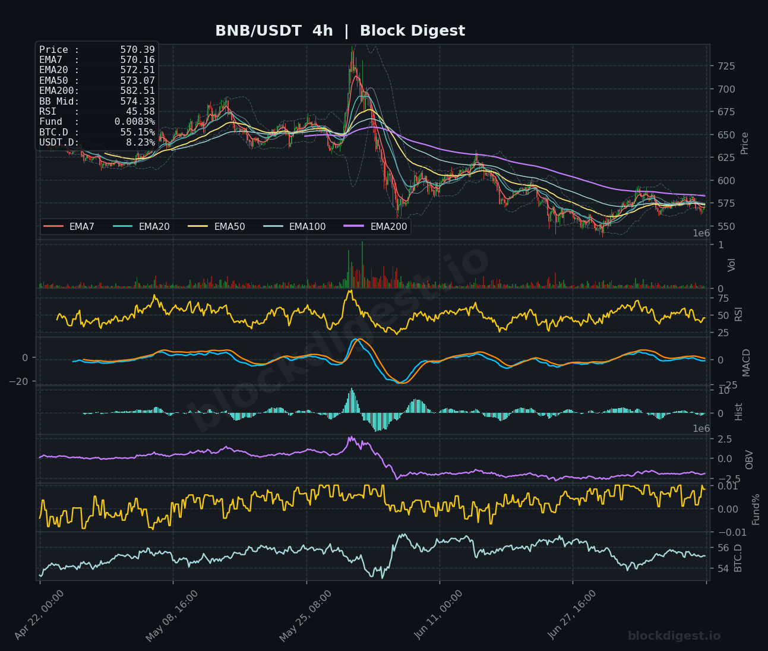The height and width of the screenshot is (651, 768).
Task: Click the BB Mid value 574.33
Action: (x=137, y=102)
